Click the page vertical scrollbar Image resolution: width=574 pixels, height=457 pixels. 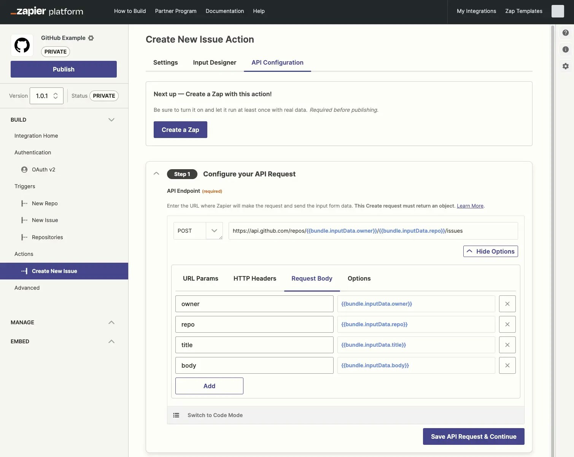pos(553,241)
